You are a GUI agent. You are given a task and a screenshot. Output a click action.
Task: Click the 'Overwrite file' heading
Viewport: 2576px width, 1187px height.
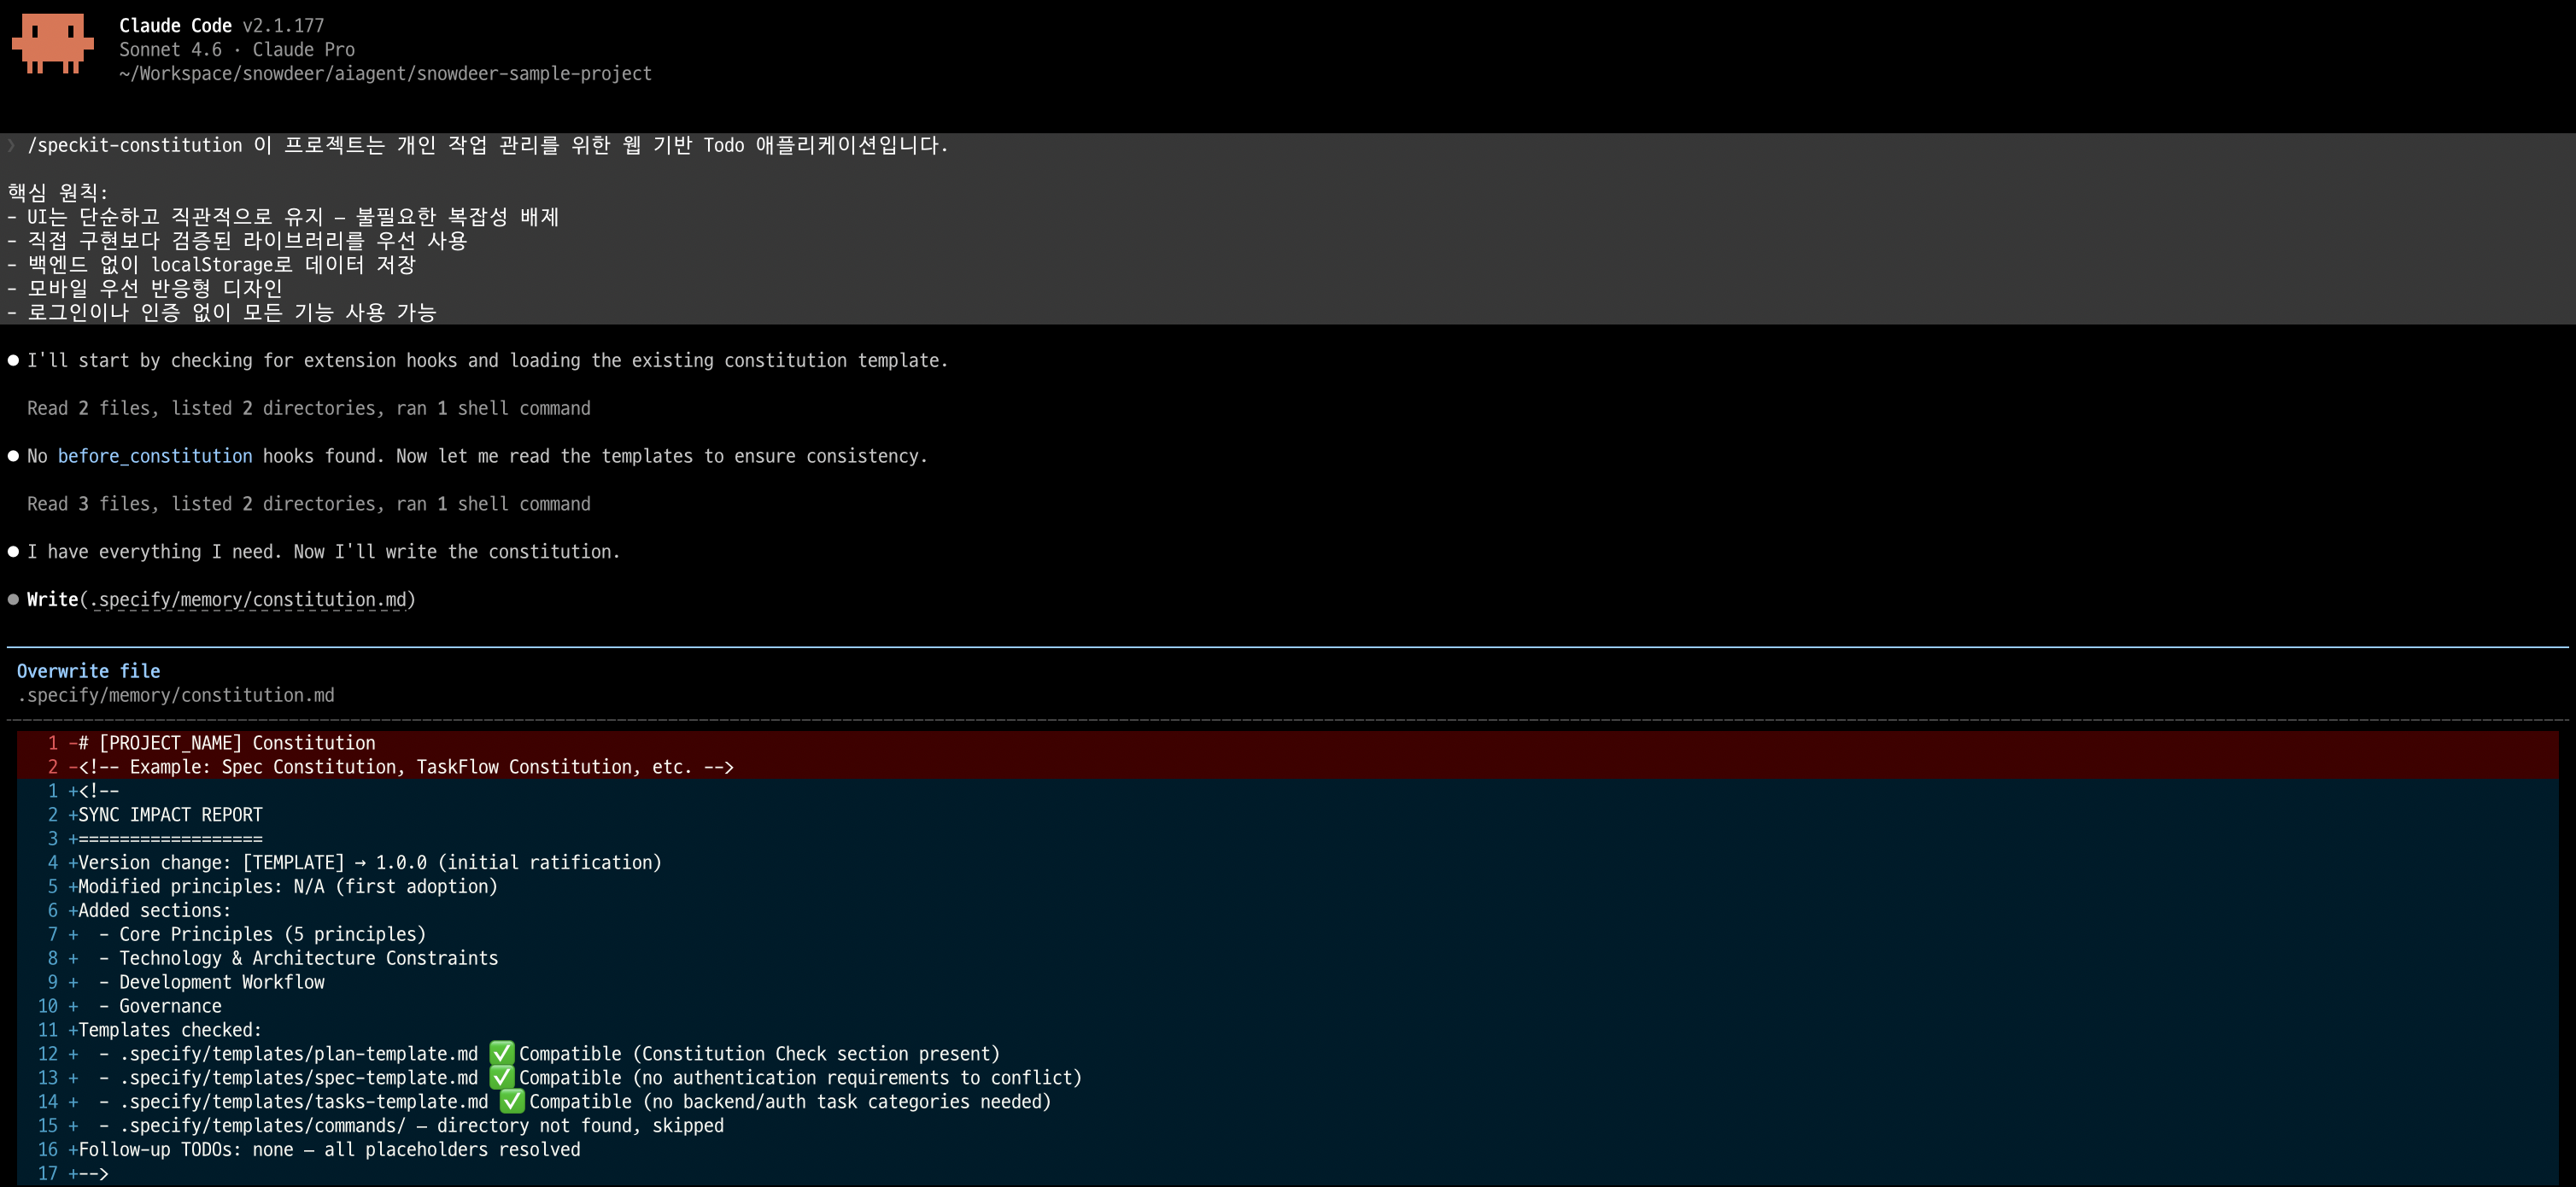coord(88,671)
